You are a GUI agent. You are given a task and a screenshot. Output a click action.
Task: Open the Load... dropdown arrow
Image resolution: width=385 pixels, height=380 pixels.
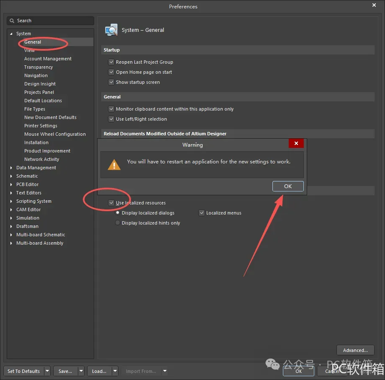pyautogui.click(x=115, y=371)
